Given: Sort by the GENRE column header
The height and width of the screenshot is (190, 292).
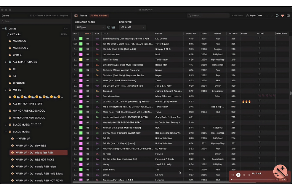Looking at the screenshot, I should coord(218,34).
